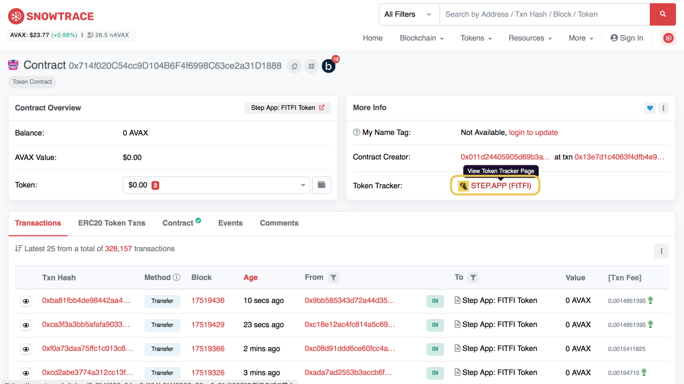
Task: Expand the Resources menu
Action: pos(530,38)
